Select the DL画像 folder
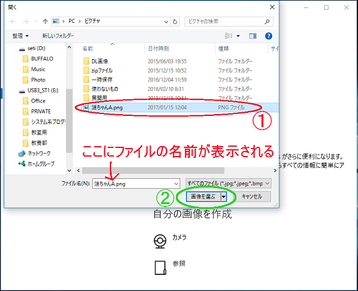This screenshot has height=291, width=358. coord(96,62)
